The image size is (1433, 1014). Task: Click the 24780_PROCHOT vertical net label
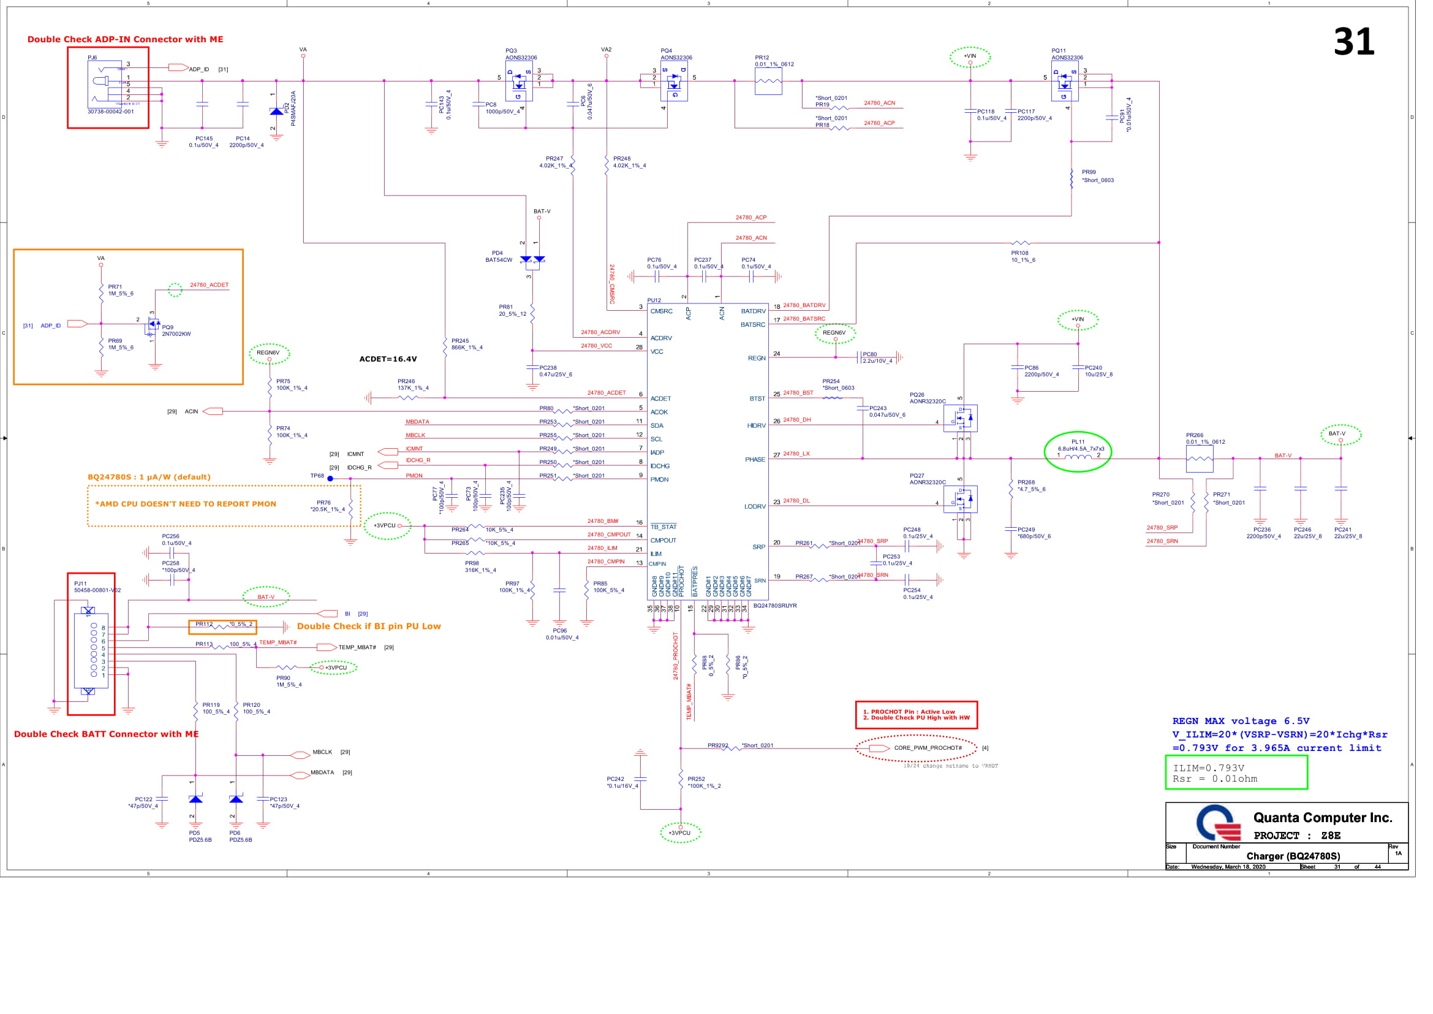coord(675,655)
